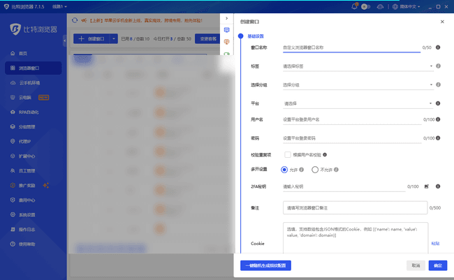
Task: Click the 推广奖励 icon in sidebar
Action: pos(13,185)
